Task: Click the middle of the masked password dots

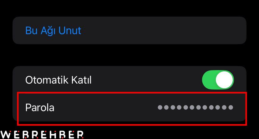Action: 196,107
